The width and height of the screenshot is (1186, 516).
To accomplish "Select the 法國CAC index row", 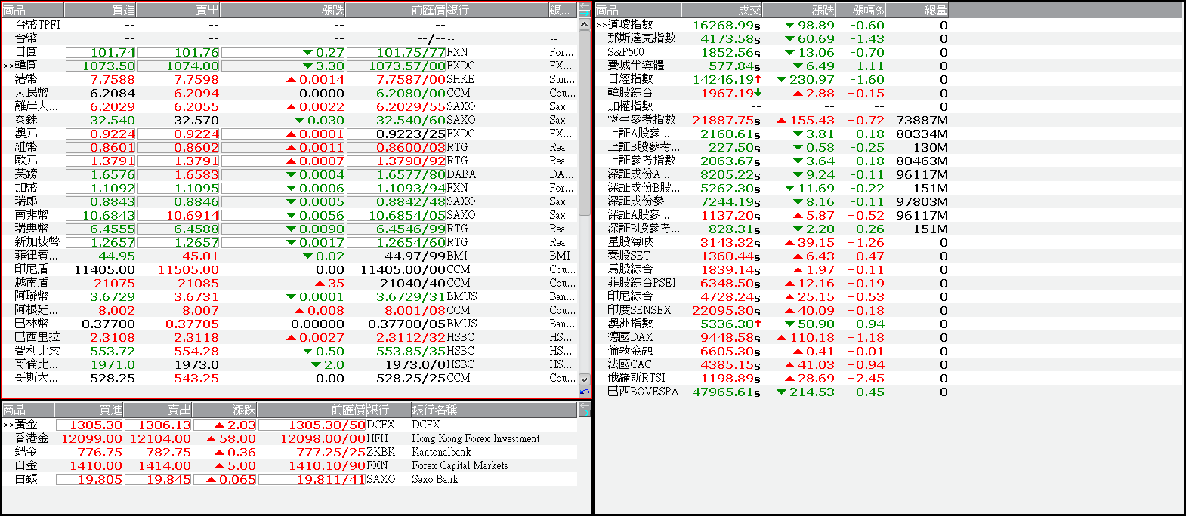I will (x=889, y=364).
